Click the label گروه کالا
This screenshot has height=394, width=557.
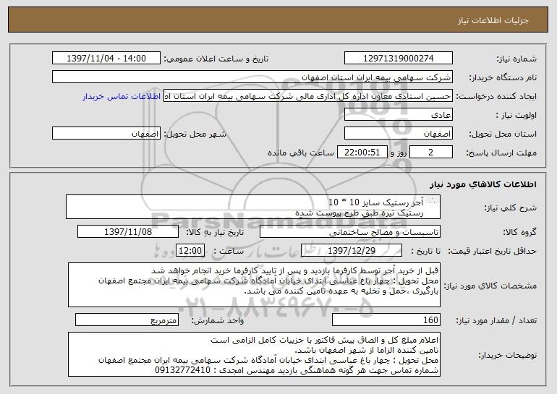pos(519,232)
